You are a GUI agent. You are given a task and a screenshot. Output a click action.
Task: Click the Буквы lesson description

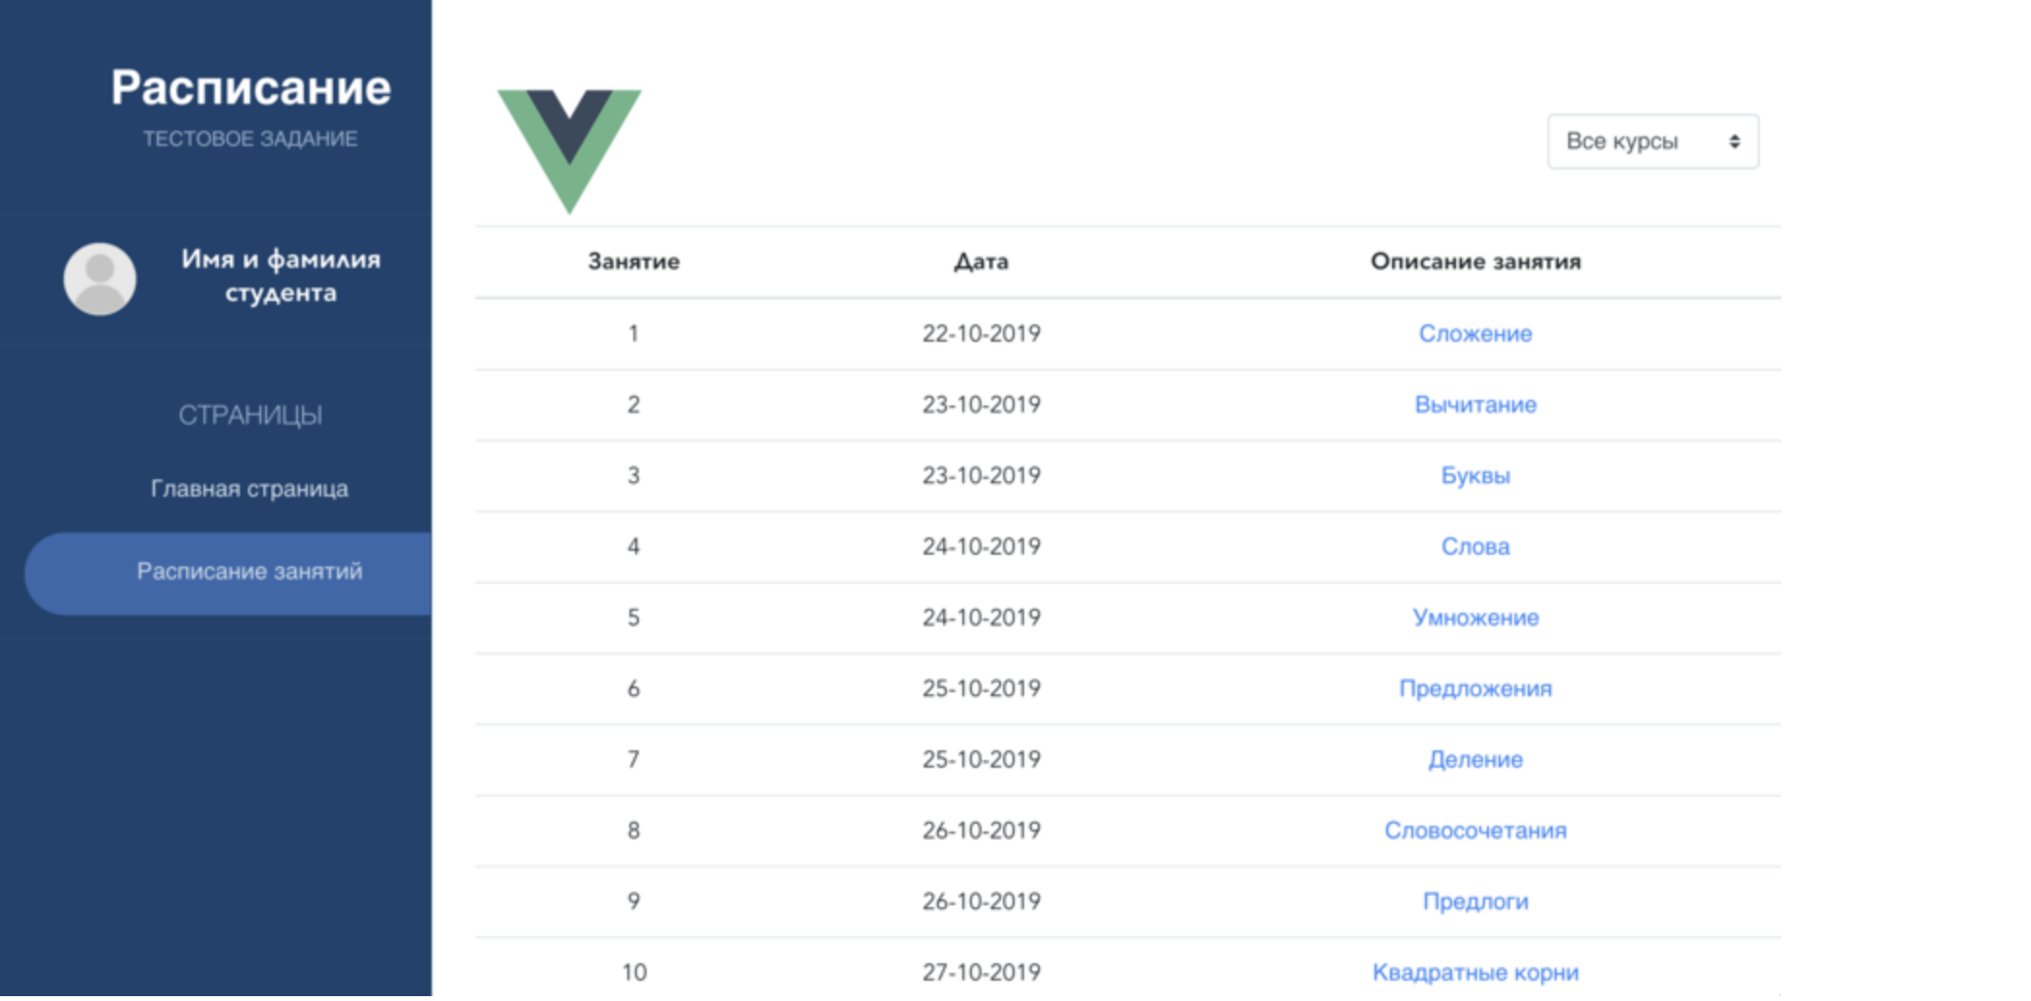pos(1476,475)
